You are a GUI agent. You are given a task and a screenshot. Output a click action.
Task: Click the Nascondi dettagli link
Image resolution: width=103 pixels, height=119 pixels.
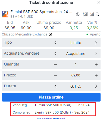pos(51,118)
